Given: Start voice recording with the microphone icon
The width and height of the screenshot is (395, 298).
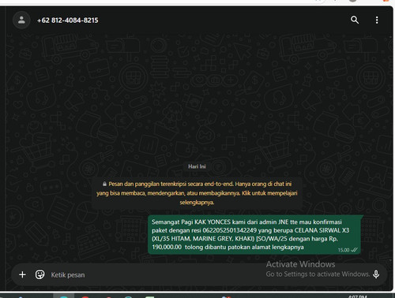Looking at the screenshot, I should tap(376, 274).
